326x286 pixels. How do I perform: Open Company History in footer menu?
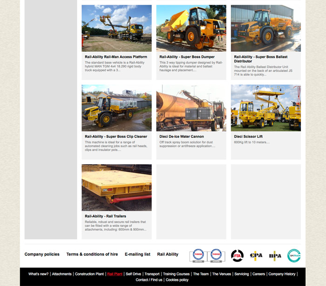pyautogui.click(x=282, y=274)
